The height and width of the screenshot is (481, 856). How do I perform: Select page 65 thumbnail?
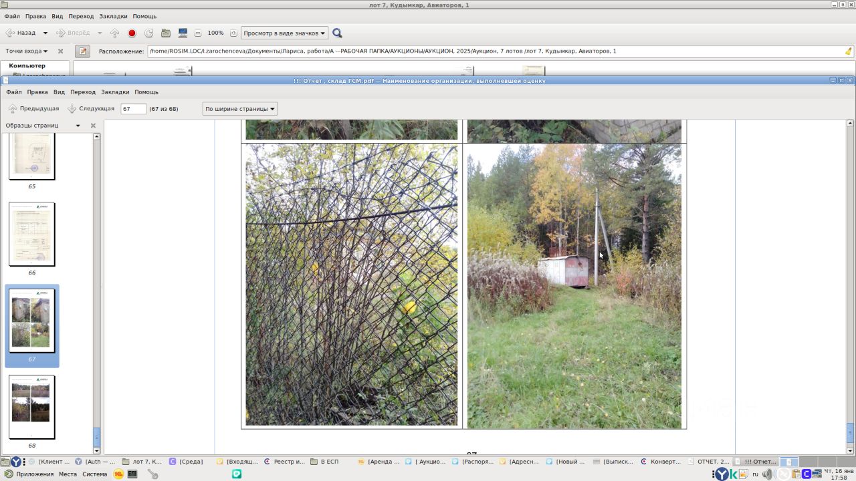coord(31,158)
